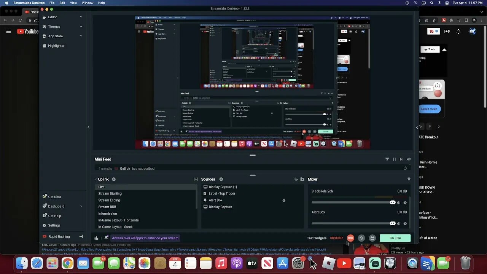Screen dimensions: 487x274
Task: Adjust the Alert Box volume slider
Action: point(353,224)
